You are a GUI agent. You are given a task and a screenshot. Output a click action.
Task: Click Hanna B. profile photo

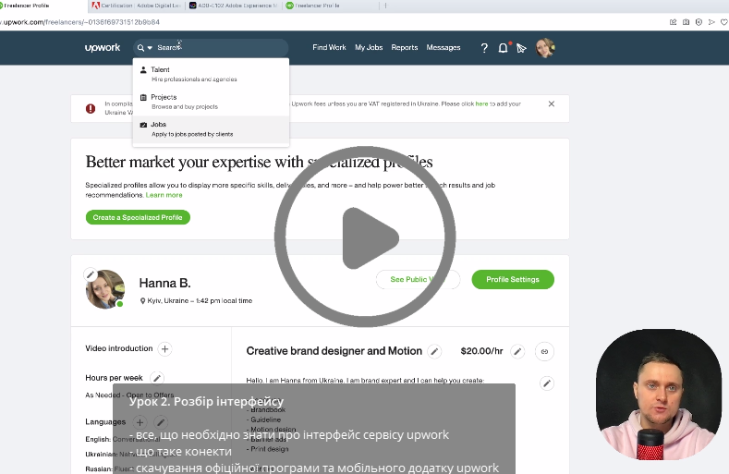tap(106, 289)
